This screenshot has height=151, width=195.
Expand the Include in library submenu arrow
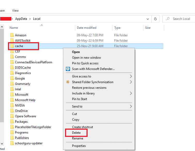tap(131, 93)
